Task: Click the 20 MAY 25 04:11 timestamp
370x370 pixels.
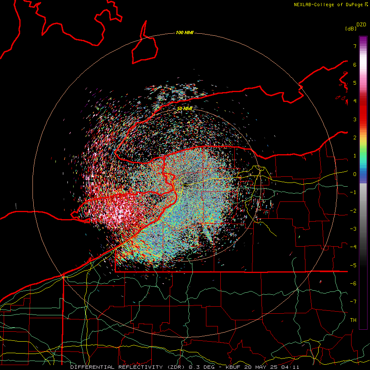Action: click(272, 367)
